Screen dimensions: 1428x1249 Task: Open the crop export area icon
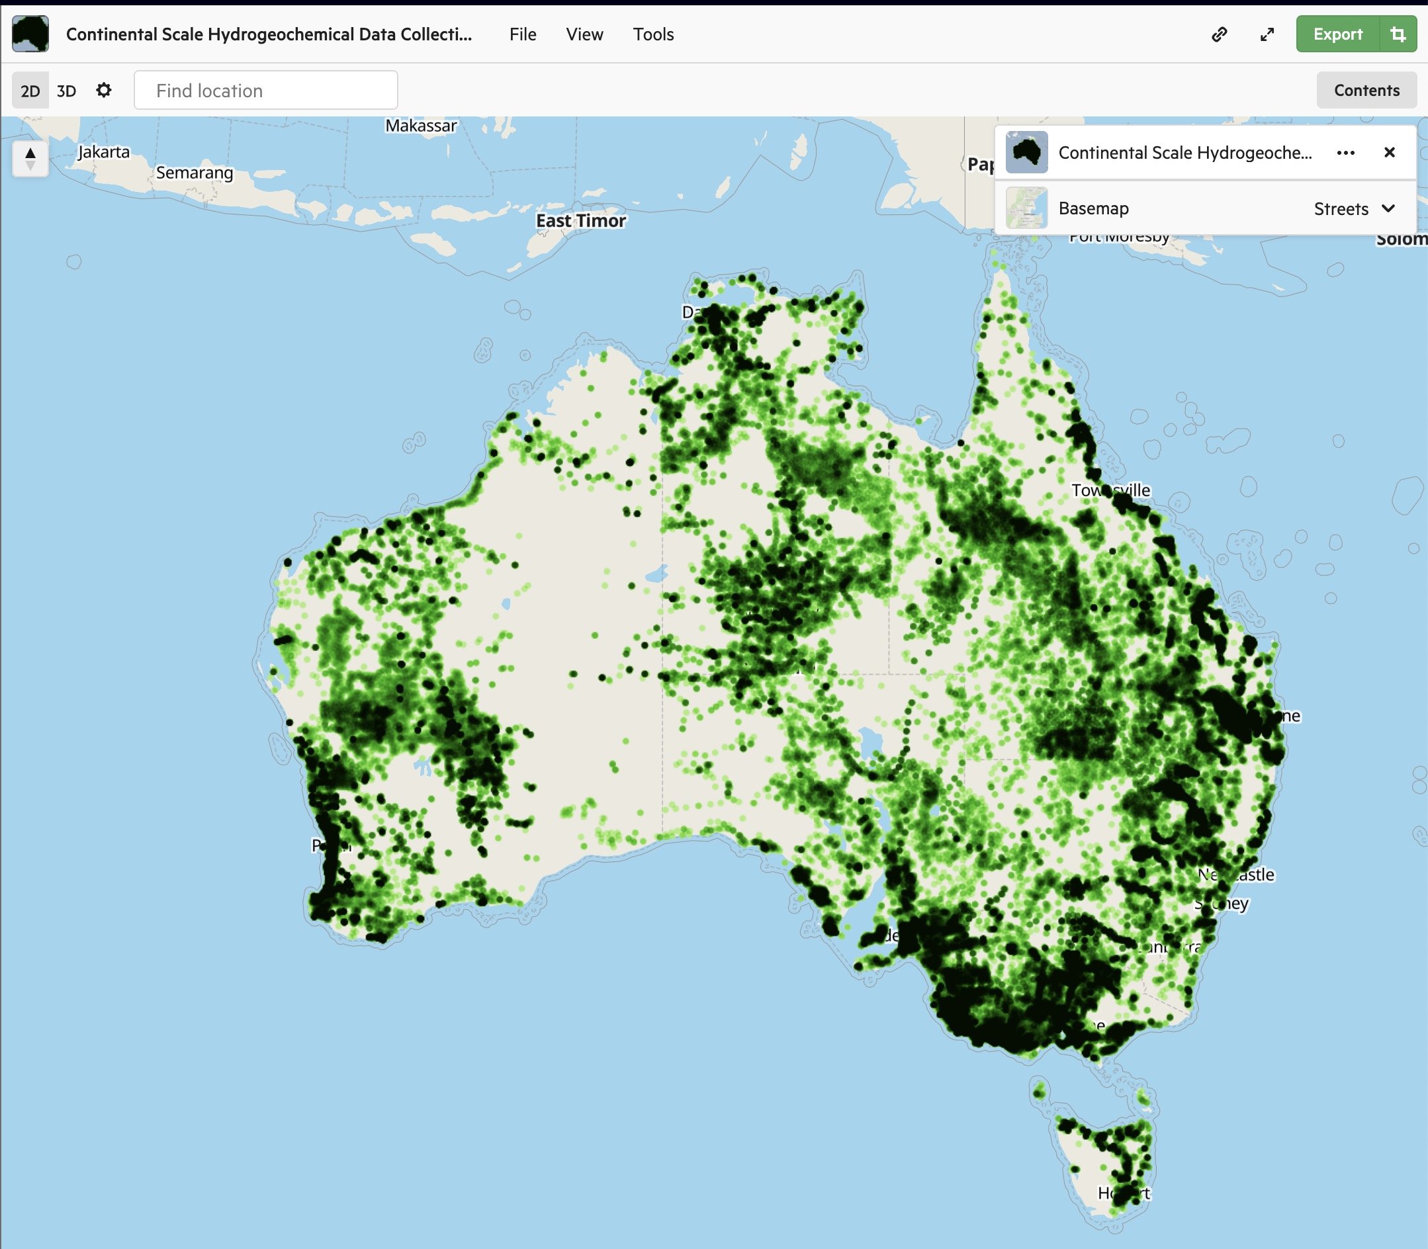pyautogui.click(x=1398, y=34)
